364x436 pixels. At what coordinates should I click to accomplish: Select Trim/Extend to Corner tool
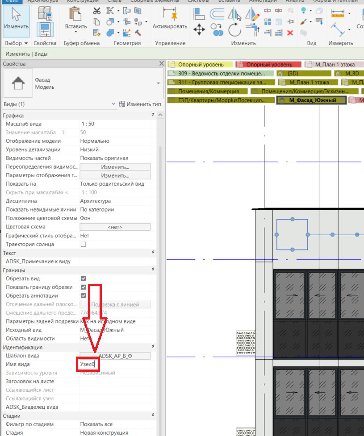coord(252,29)
